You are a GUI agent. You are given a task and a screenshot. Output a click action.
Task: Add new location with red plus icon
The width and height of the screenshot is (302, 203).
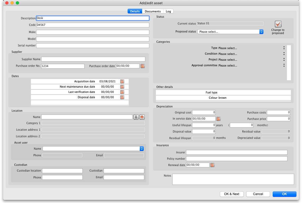142,117
